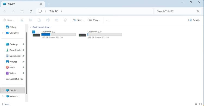Click chevron before This PC in address bar
This screenshot has width=204, height=106.
pos(46,11)
